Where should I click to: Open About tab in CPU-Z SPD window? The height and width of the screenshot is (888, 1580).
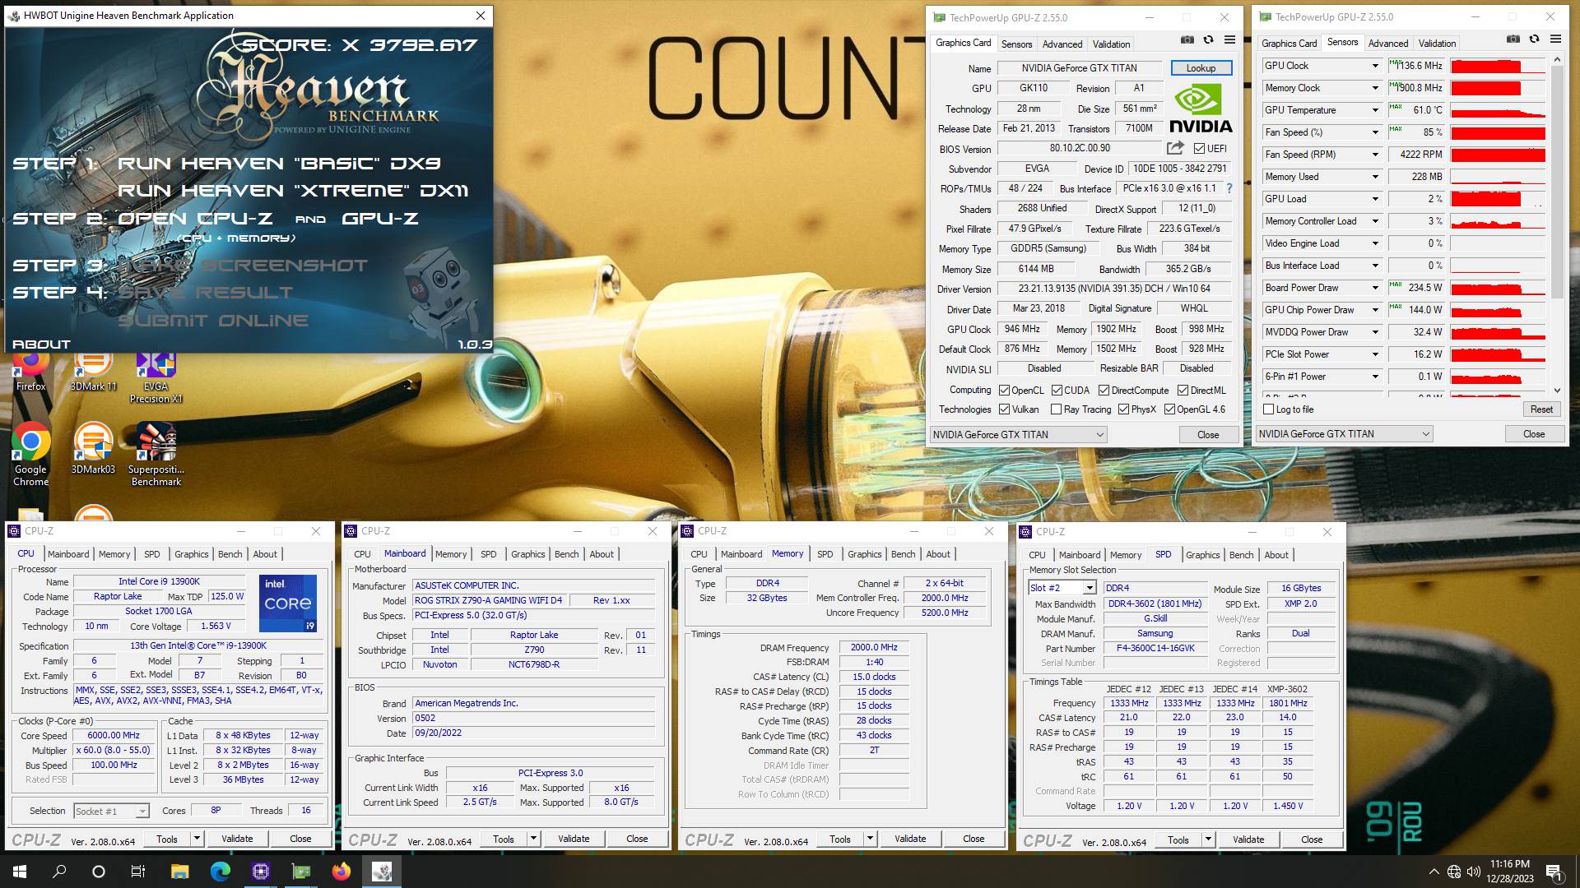[x=1276, y=555]
